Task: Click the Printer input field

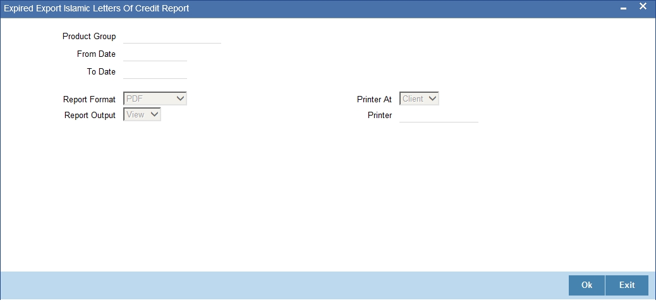Action: coord(439,116)
